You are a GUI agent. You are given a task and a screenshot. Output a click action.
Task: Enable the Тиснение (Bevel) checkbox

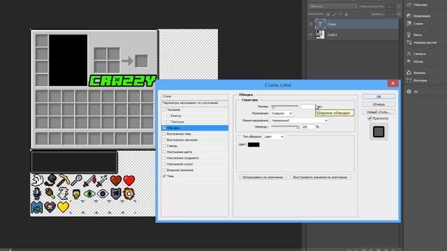pyautogui.click(x=164, y=109)
